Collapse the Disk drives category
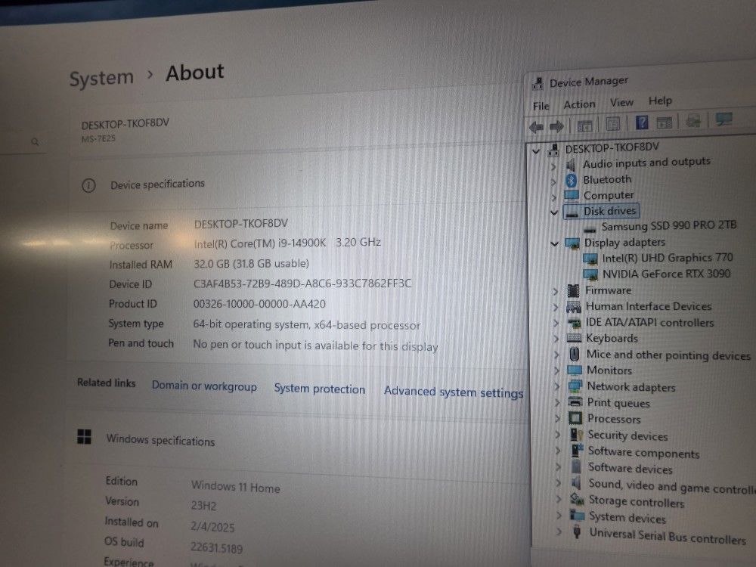 [554, 212]
